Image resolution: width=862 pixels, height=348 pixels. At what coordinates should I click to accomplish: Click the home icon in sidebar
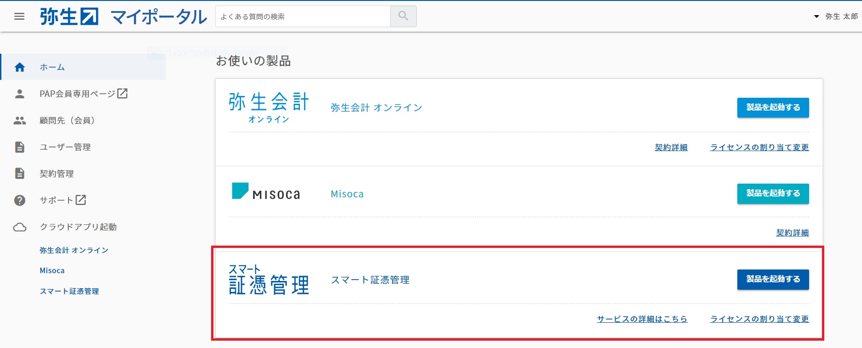(x=19, y=67)
